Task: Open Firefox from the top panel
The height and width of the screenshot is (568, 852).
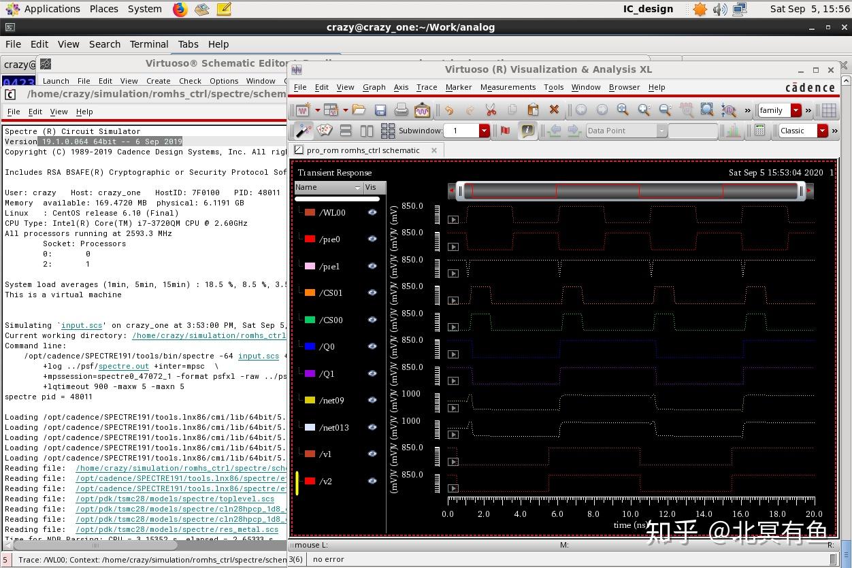Action: point(180,9)
